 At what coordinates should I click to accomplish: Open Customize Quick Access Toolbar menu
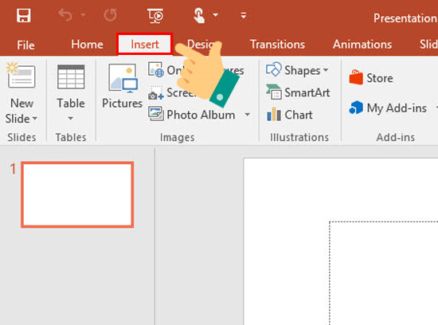pyautogui.click(x=244, y=15)
